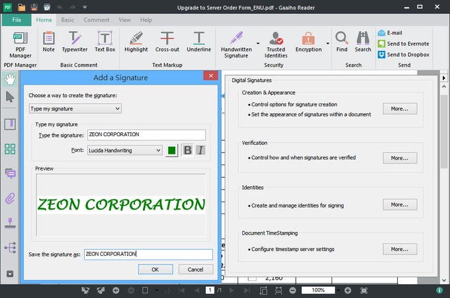Screen dimensions: 450x298
Task: Toggle Italic for the signature
Action: click(201, 150)
